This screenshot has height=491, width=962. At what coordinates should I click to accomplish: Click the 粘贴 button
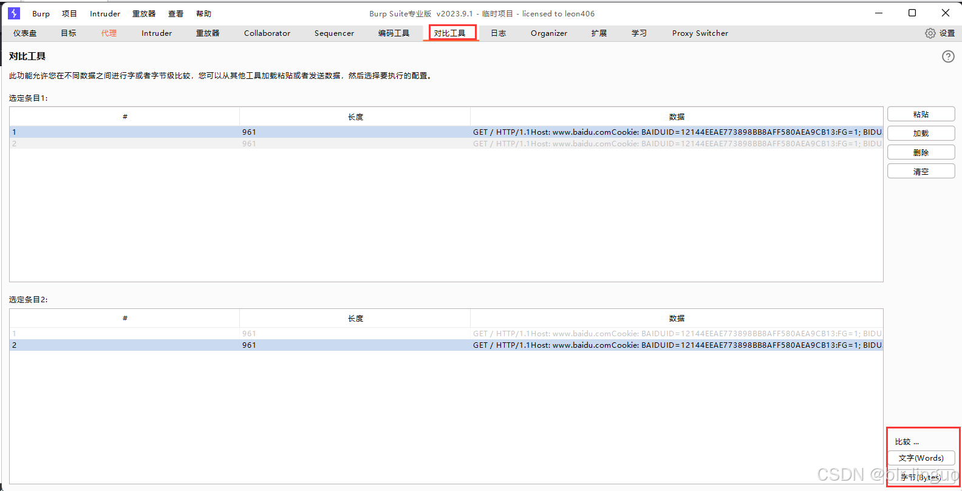click(921, 114)
